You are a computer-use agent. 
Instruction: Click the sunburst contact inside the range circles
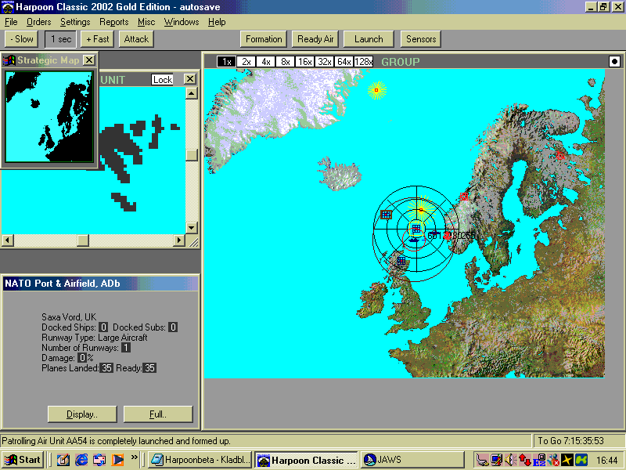click(x=421, y=209)
